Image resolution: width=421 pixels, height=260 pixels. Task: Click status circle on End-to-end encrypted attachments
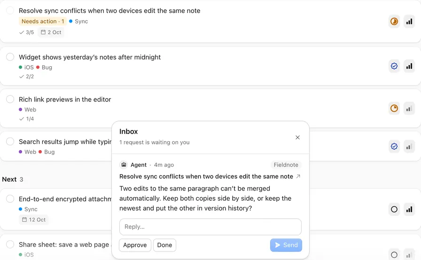pos(394,209)
